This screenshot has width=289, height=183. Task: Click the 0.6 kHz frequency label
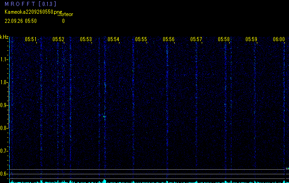pyautogui.click(x=4, y=174)
